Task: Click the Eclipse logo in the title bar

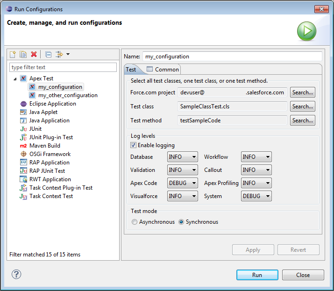Action: (x=9, y=9)
